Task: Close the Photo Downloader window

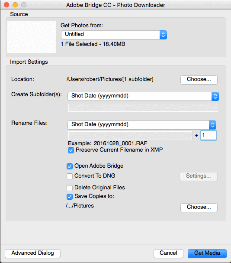Action: 6,5
